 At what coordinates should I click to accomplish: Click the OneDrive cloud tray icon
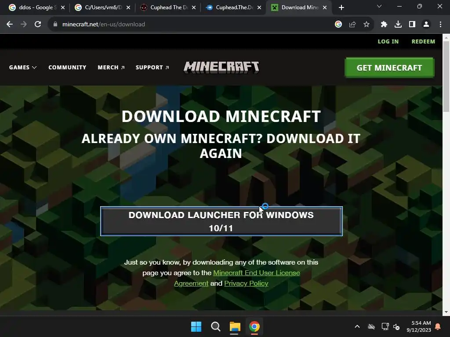point(371,326)
